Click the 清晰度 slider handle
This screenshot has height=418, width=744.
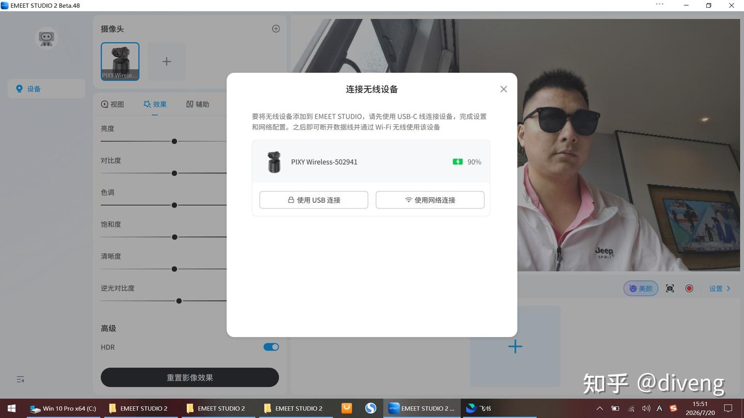point(175,269)
